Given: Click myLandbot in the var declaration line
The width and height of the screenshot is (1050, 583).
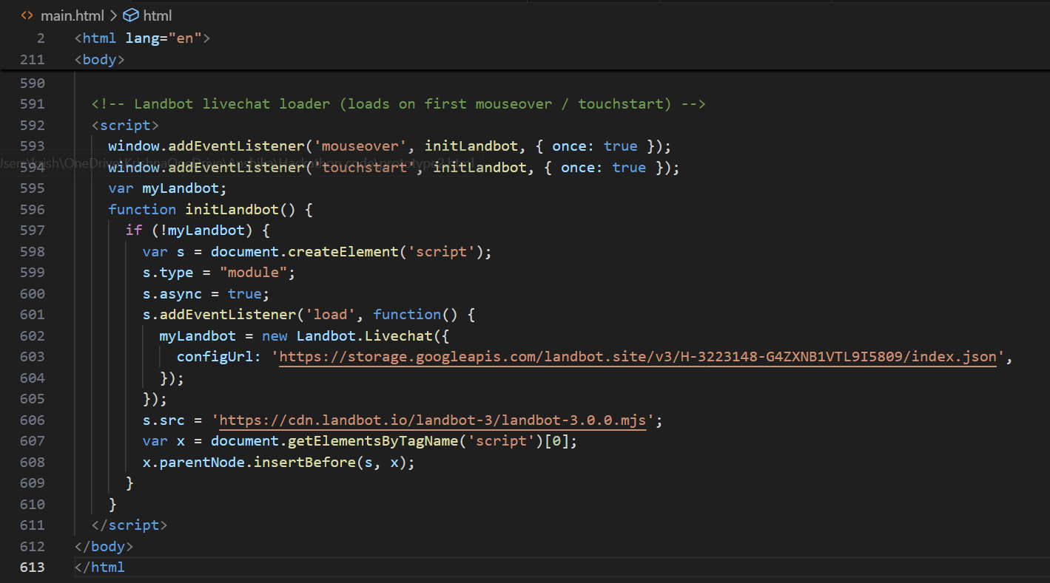Looking at the screenshot, I should tap(181, 188).
